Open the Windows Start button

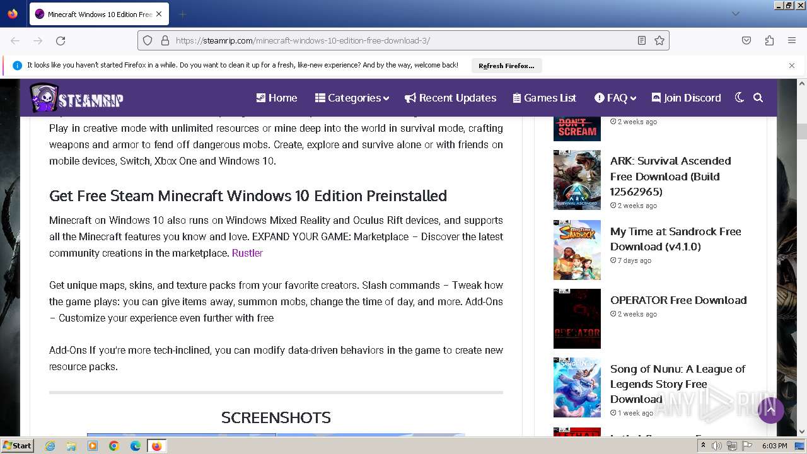(x=17, y=446)
